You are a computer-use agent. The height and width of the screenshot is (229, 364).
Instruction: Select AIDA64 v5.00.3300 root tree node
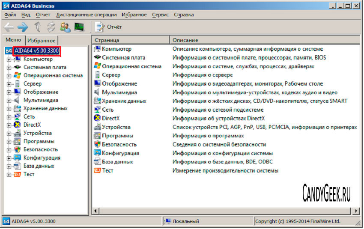[x=37, y=51]
